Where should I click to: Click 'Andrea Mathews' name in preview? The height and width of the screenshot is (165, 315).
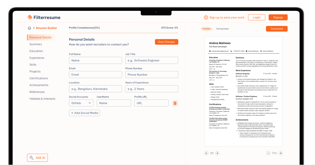coord(220,43)
